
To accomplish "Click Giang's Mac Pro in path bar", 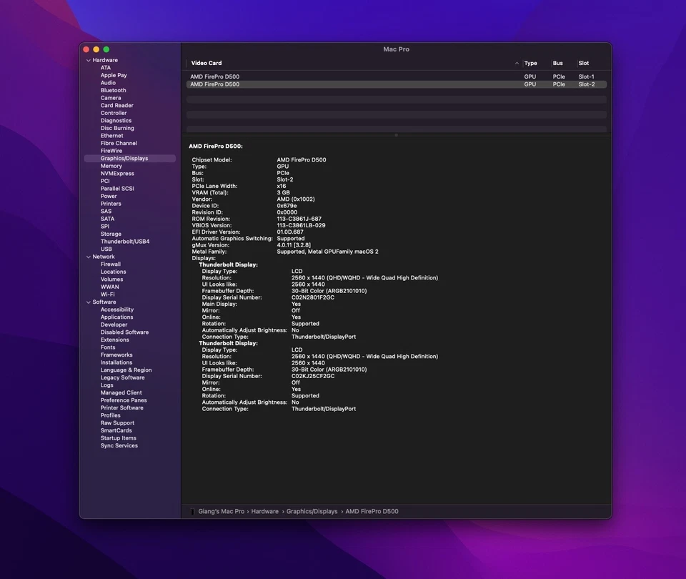I will tap(222, 511).
